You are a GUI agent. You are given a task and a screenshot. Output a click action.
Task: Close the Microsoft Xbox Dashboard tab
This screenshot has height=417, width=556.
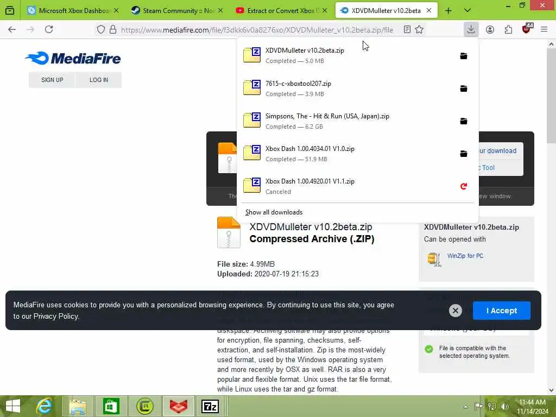pyautogui.click(x=116, y=11)
